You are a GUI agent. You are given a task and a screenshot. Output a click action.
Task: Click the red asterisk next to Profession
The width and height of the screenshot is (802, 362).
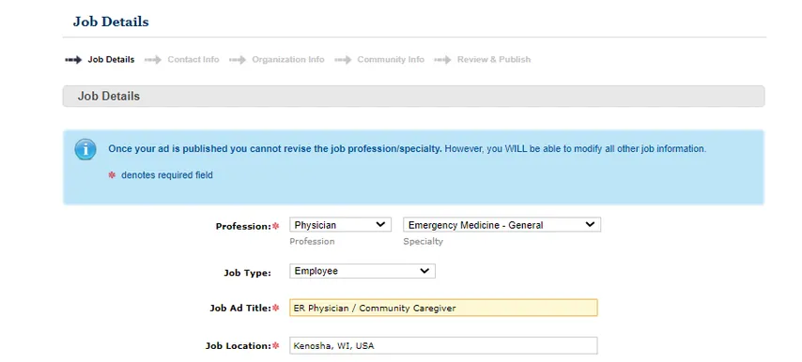(x=276, y=226)
